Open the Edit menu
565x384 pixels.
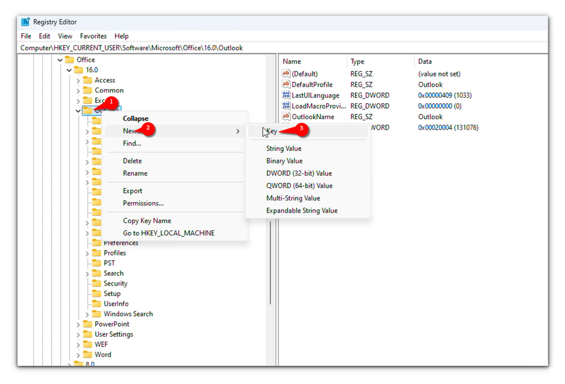[x=45, y=36]
